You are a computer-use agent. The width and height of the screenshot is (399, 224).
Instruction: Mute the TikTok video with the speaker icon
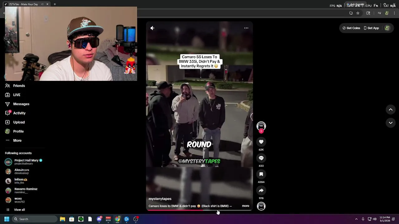click(x=152, y=28)
